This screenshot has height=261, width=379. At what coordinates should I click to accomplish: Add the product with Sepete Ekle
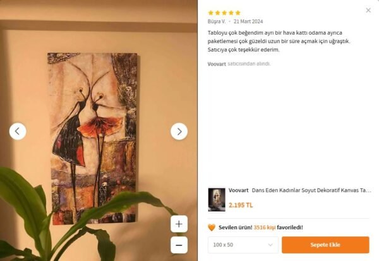pyautogui.click(x=325, y=245)
